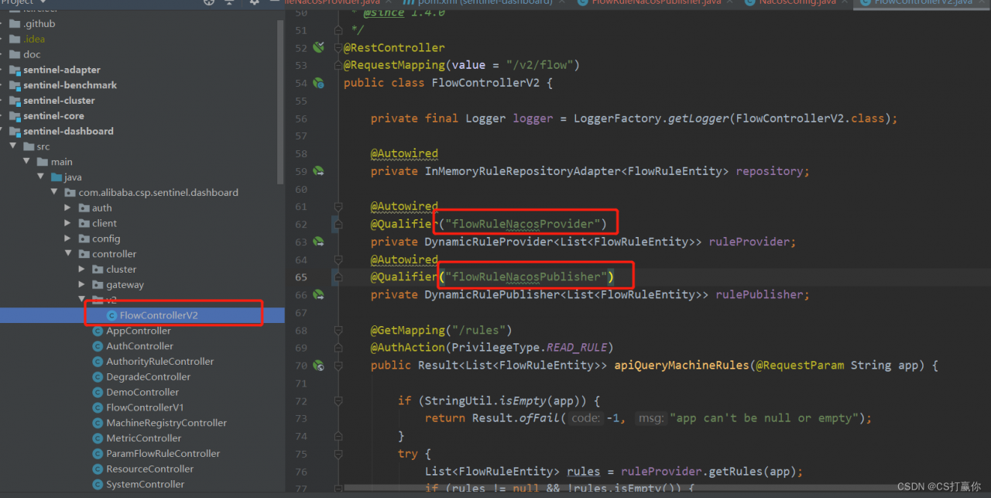Screen dimensions: 991x498
Task: Click the folder icon of the src directory
Action: [29, 146]
